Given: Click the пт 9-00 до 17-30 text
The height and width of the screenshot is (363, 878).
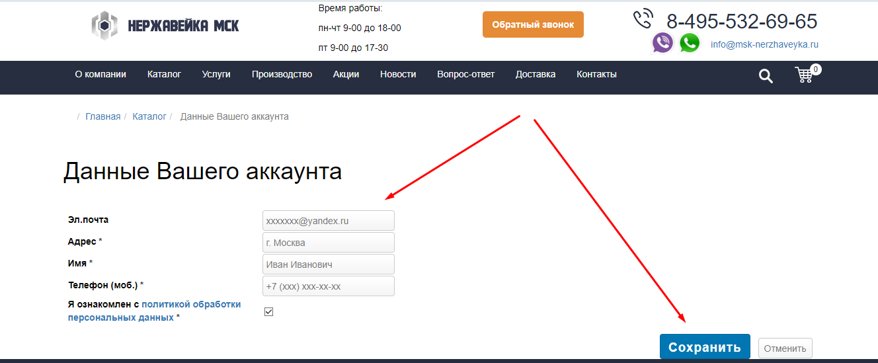Looking at the screenshot, I should point(353,48).
